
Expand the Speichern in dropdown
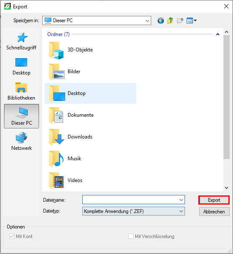pyautogui.click(x=97, y=21)
